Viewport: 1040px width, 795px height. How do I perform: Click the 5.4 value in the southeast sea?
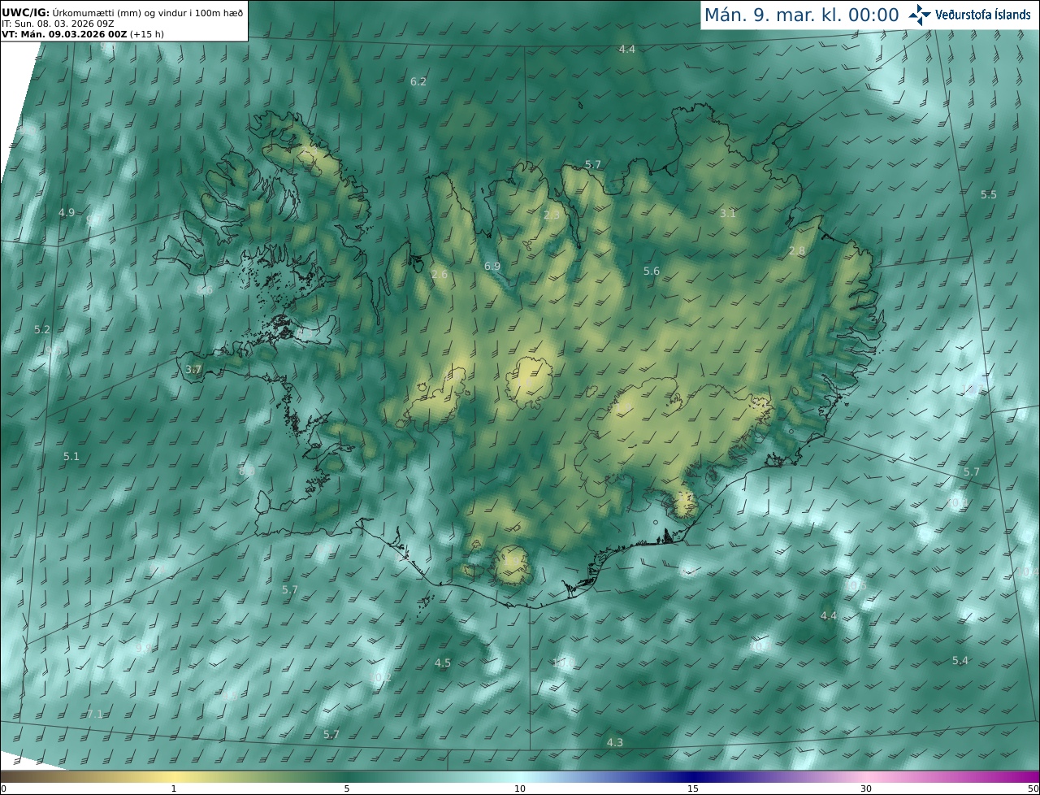[x=960, y=661]
